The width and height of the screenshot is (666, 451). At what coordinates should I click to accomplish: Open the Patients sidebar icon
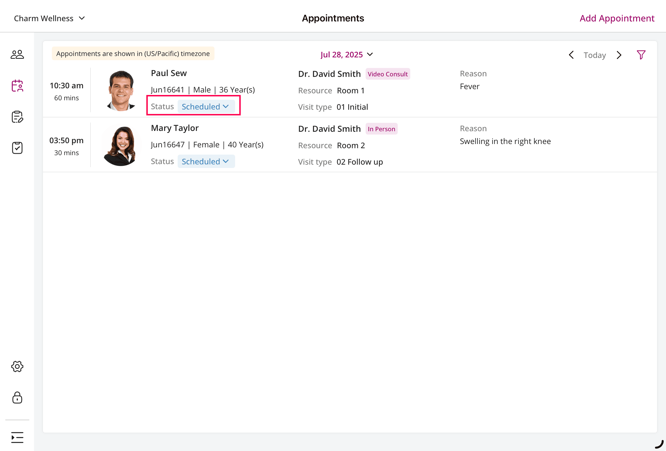coord(17,54)
